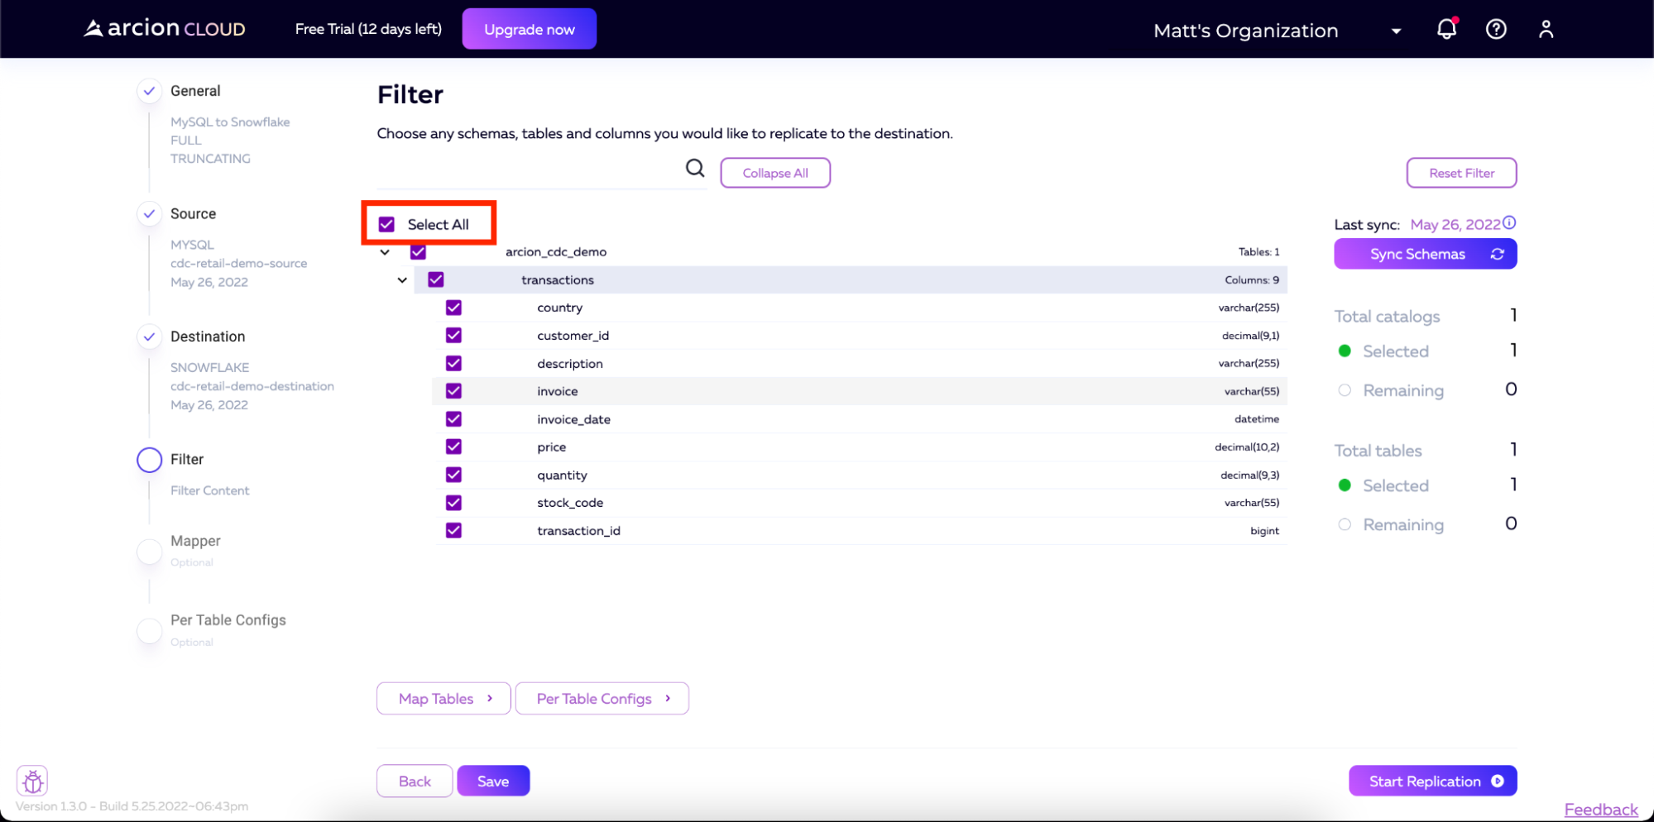Click the Mapper step circle indicator
The width and height of the screenshot is (1654, 822).
(149, 552)
